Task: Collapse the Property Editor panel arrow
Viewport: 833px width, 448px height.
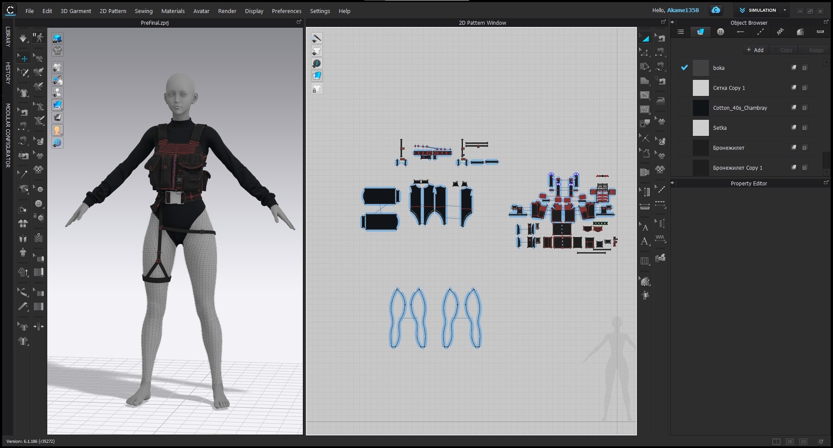Action: click(x=673, y=183)
